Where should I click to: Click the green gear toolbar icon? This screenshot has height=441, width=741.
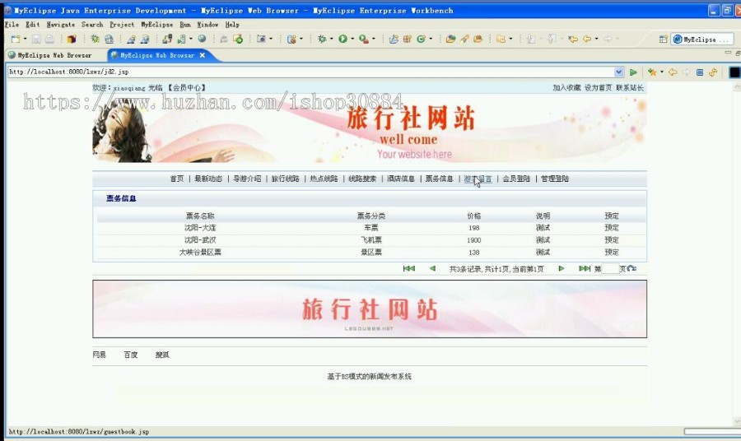(95, 39)
